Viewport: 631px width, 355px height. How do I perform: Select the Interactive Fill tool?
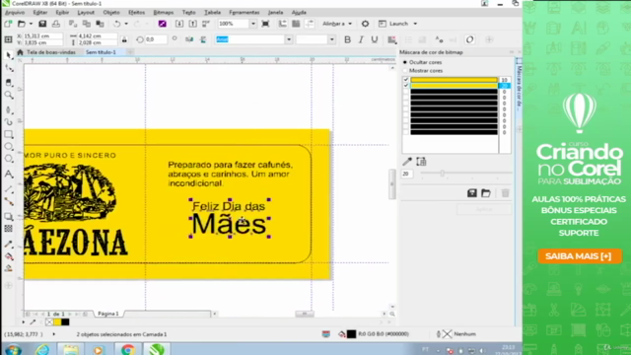9,256
